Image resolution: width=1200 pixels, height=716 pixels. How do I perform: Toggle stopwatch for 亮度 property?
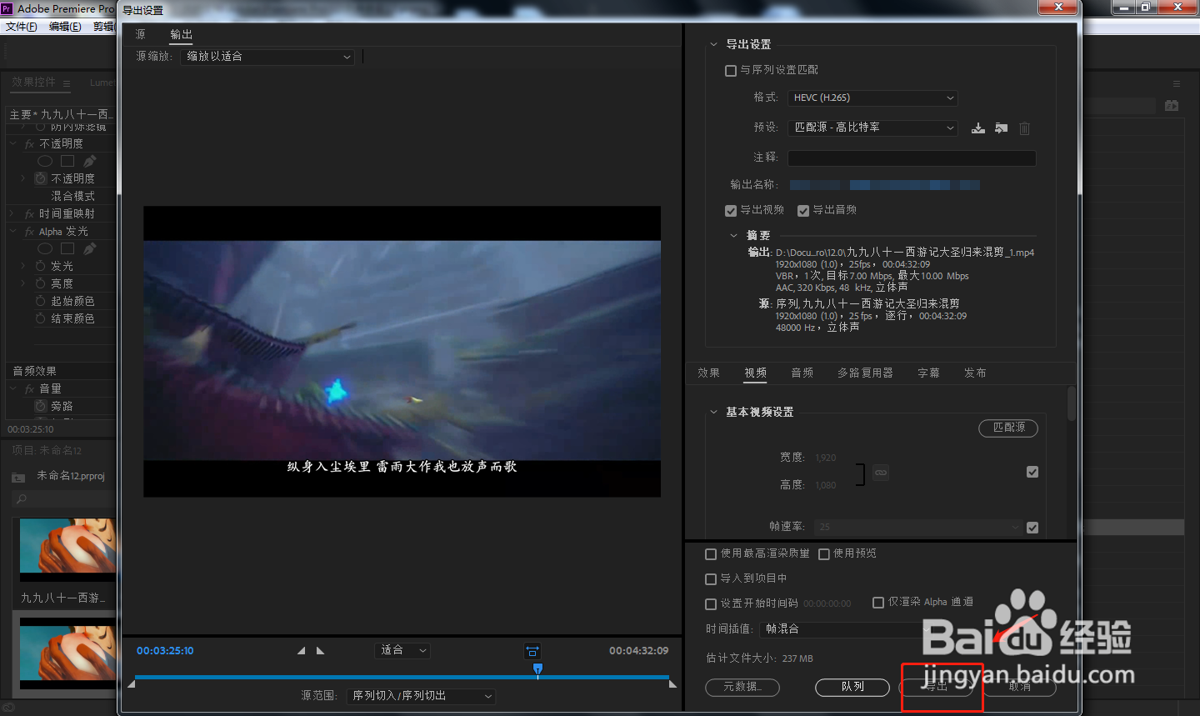coord(41,283)
